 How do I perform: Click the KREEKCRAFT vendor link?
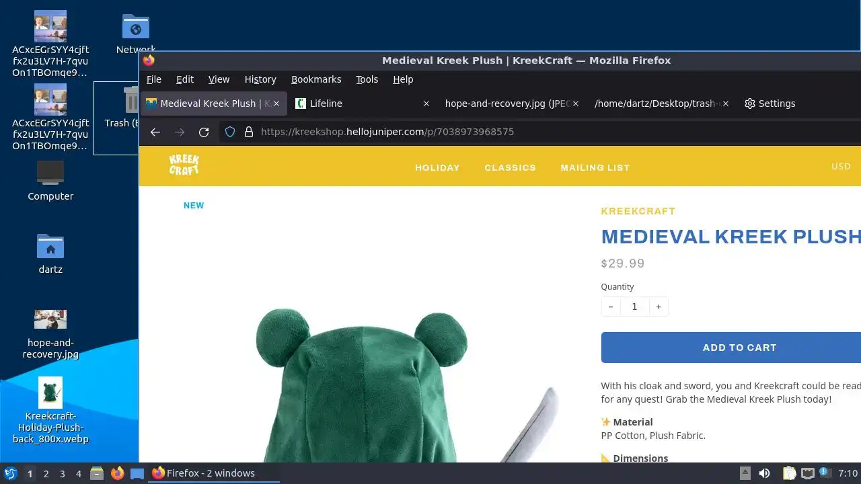pos(638,211)
